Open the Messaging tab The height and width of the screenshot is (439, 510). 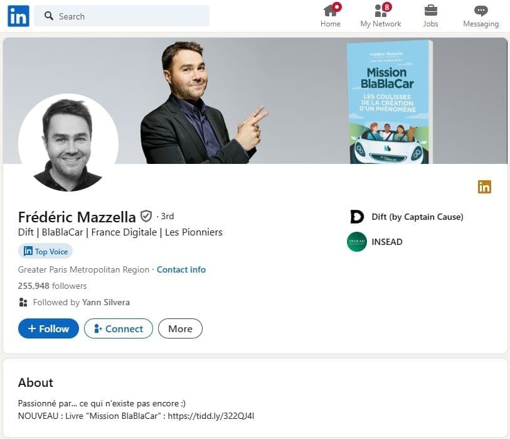coord(481,16)
